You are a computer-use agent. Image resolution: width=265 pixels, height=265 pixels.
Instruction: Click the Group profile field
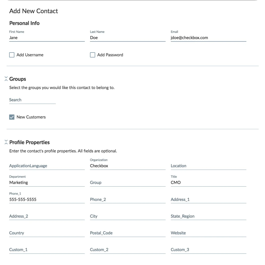128,182
